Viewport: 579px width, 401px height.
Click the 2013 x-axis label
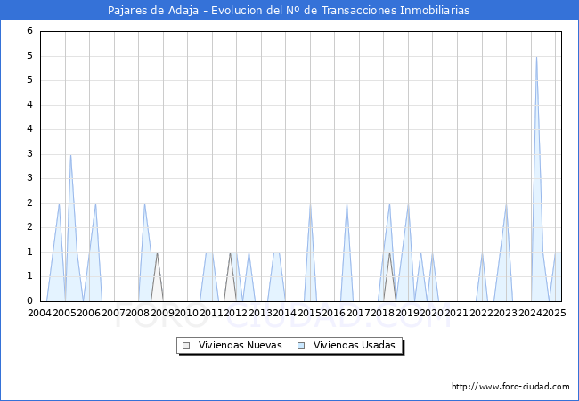(x=261, y=313)
